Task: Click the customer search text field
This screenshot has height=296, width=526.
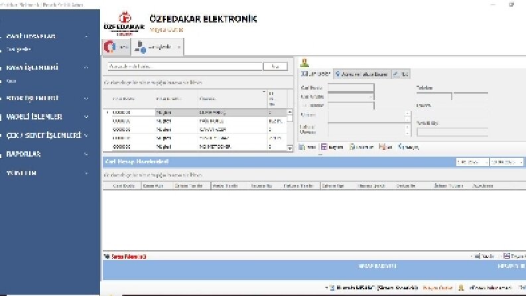Action: [x=185, y=66]
